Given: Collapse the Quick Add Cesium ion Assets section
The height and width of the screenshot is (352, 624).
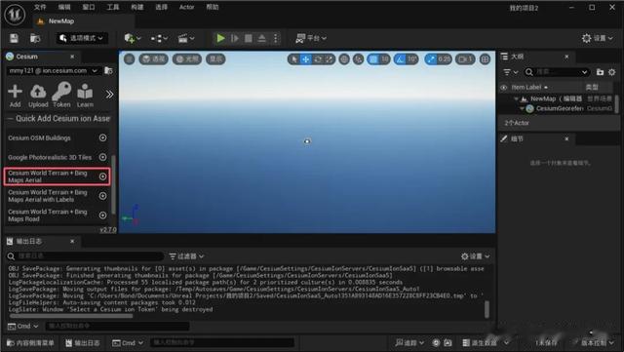Looking at the screenshot, I should [11, 119].
